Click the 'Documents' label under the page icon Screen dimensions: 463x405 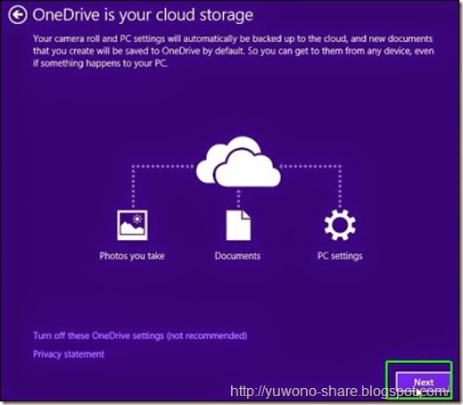pos(237,256)
